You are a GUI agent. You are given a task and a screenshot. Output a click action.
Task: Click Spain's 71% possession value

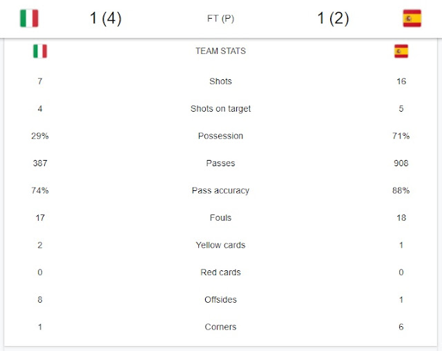click(401, 136)
